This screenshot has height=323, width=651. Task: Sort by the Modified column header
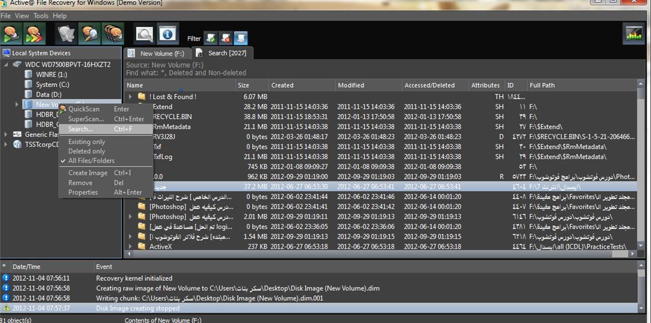pyautogui.click(x=351, y=85)
